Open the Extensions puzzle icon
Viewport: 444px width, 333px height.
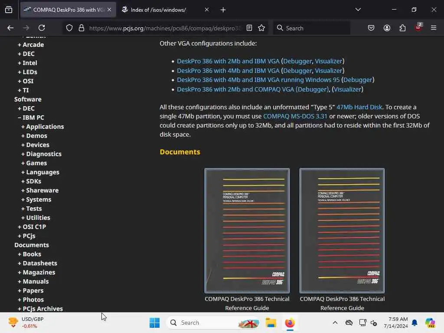coord(402,28)
